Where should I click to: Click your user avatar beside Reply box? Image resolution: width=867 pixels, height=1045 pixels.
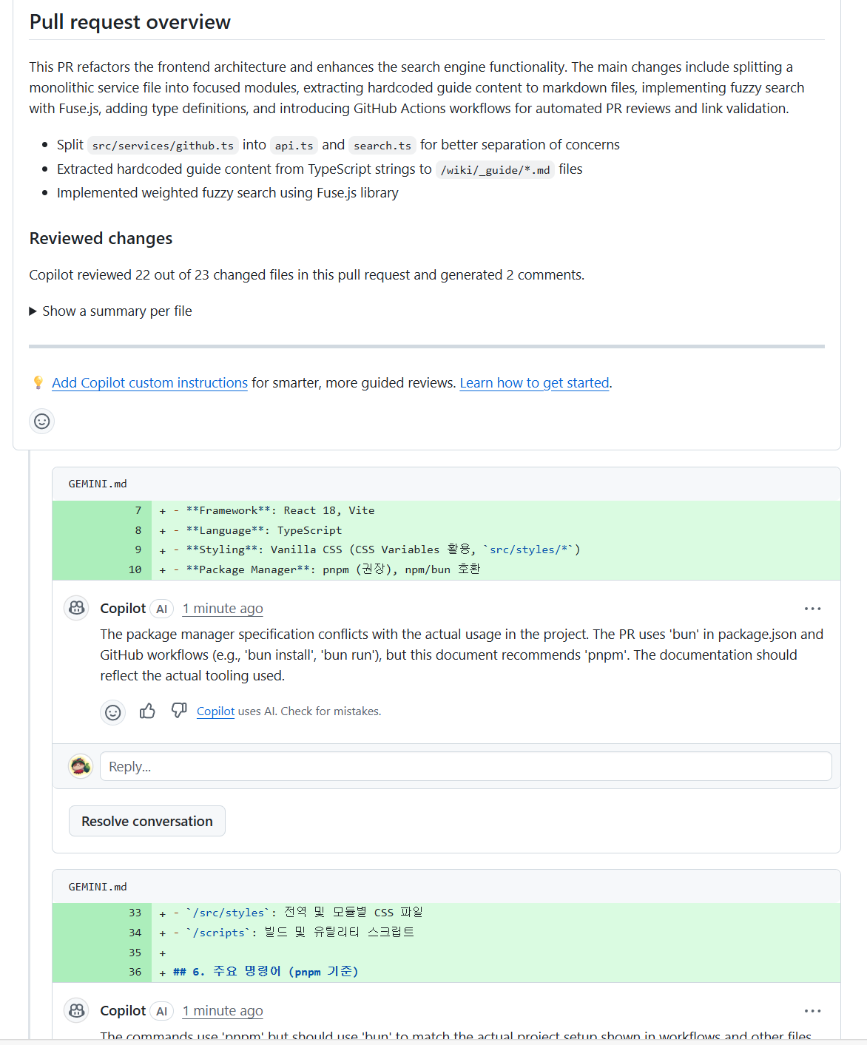81,766
